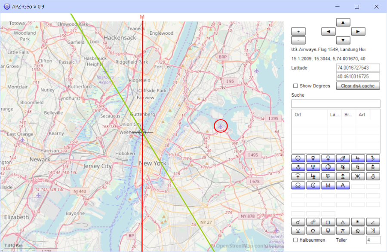The width and height of the screenshot is (387, 252).
Task: Click the 74.0016727543 coordinate field
Action: click(x=358, y=68)
